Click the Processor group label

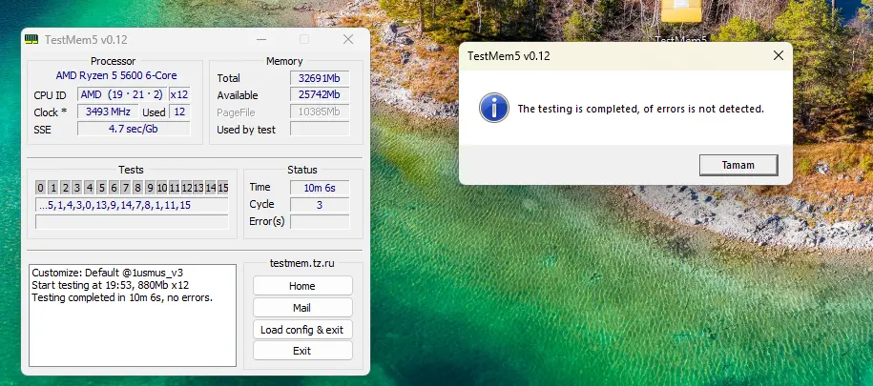pos(113,61)
